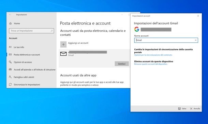Click the Le tue info person-card icon
The image size is (208, 124).
(10, 47)
